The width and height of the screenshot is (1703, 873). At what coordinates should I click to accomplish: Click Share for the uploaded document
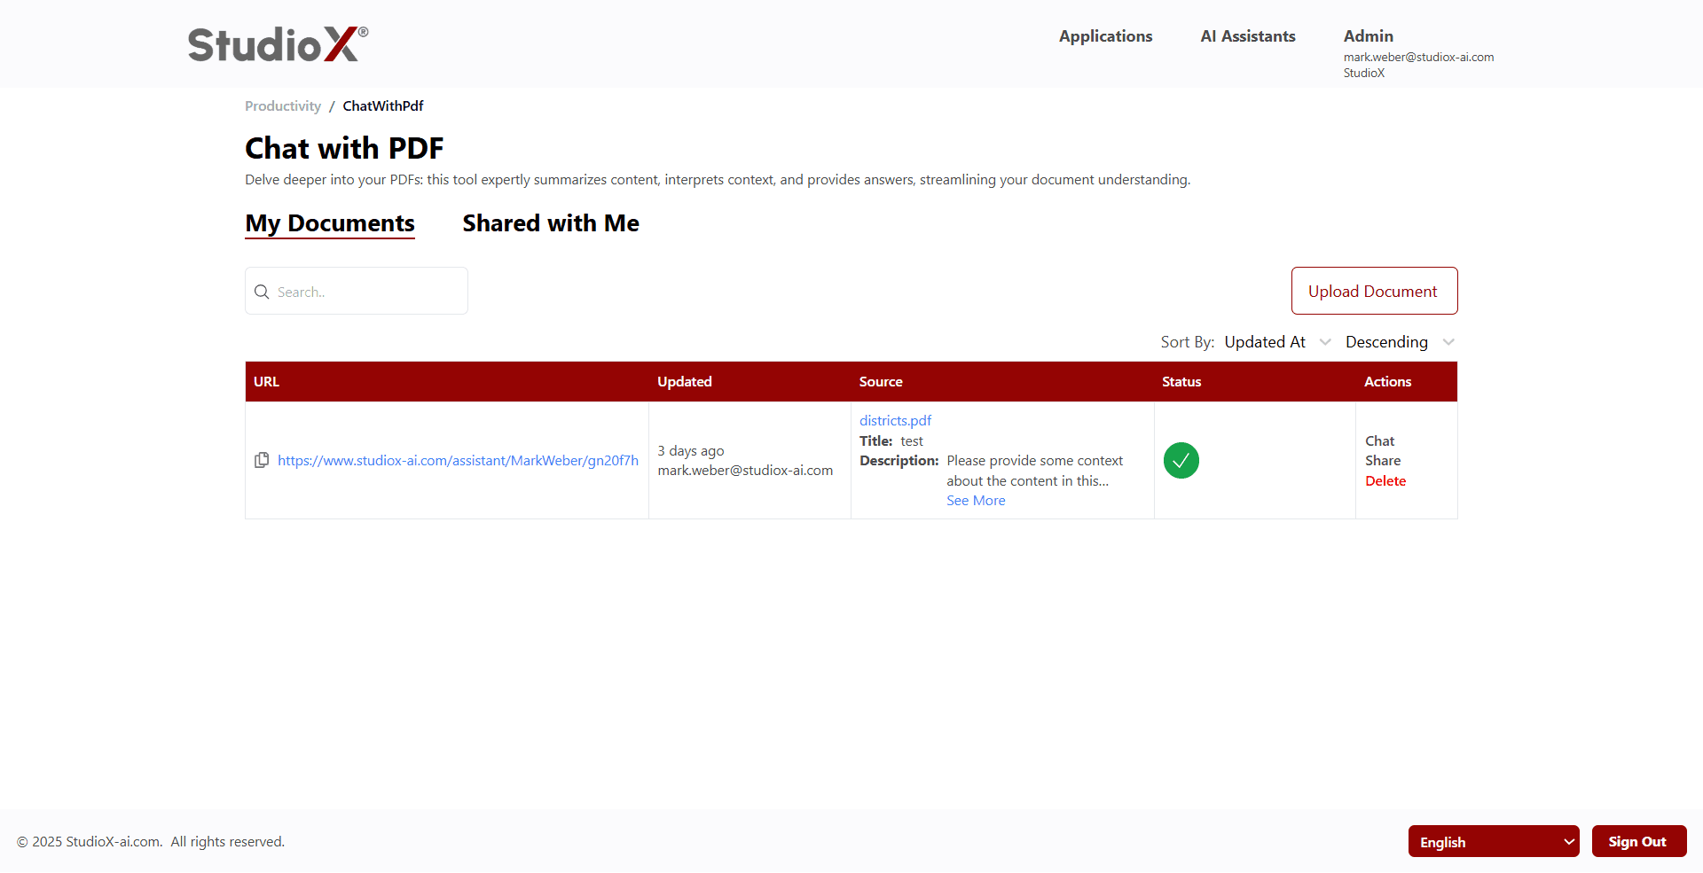pos(1383,460)
